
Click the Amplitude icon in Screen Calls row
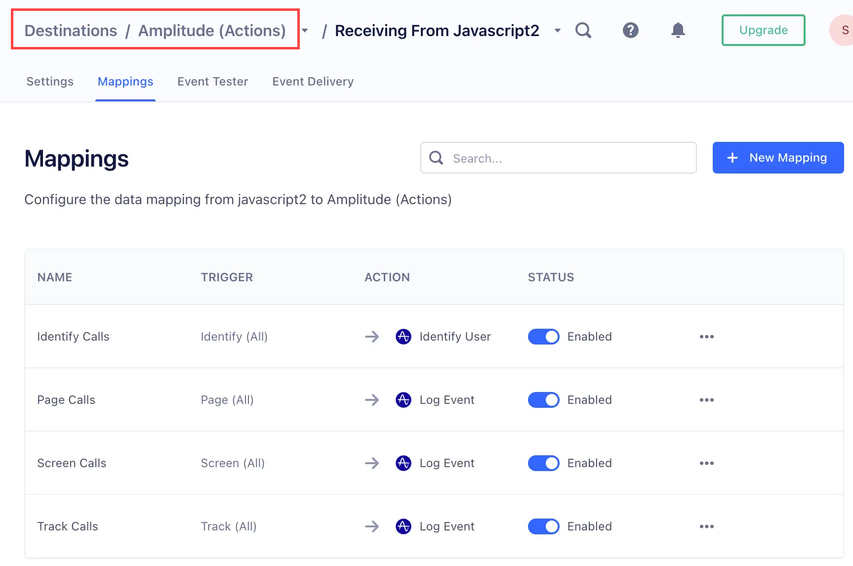point(404,463)
